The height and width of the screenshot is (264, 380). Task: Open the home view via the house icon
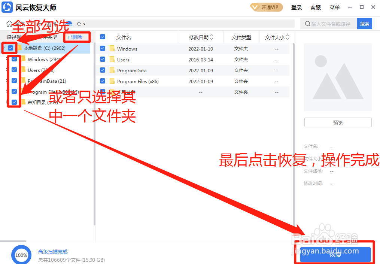[x=10, y=23]
